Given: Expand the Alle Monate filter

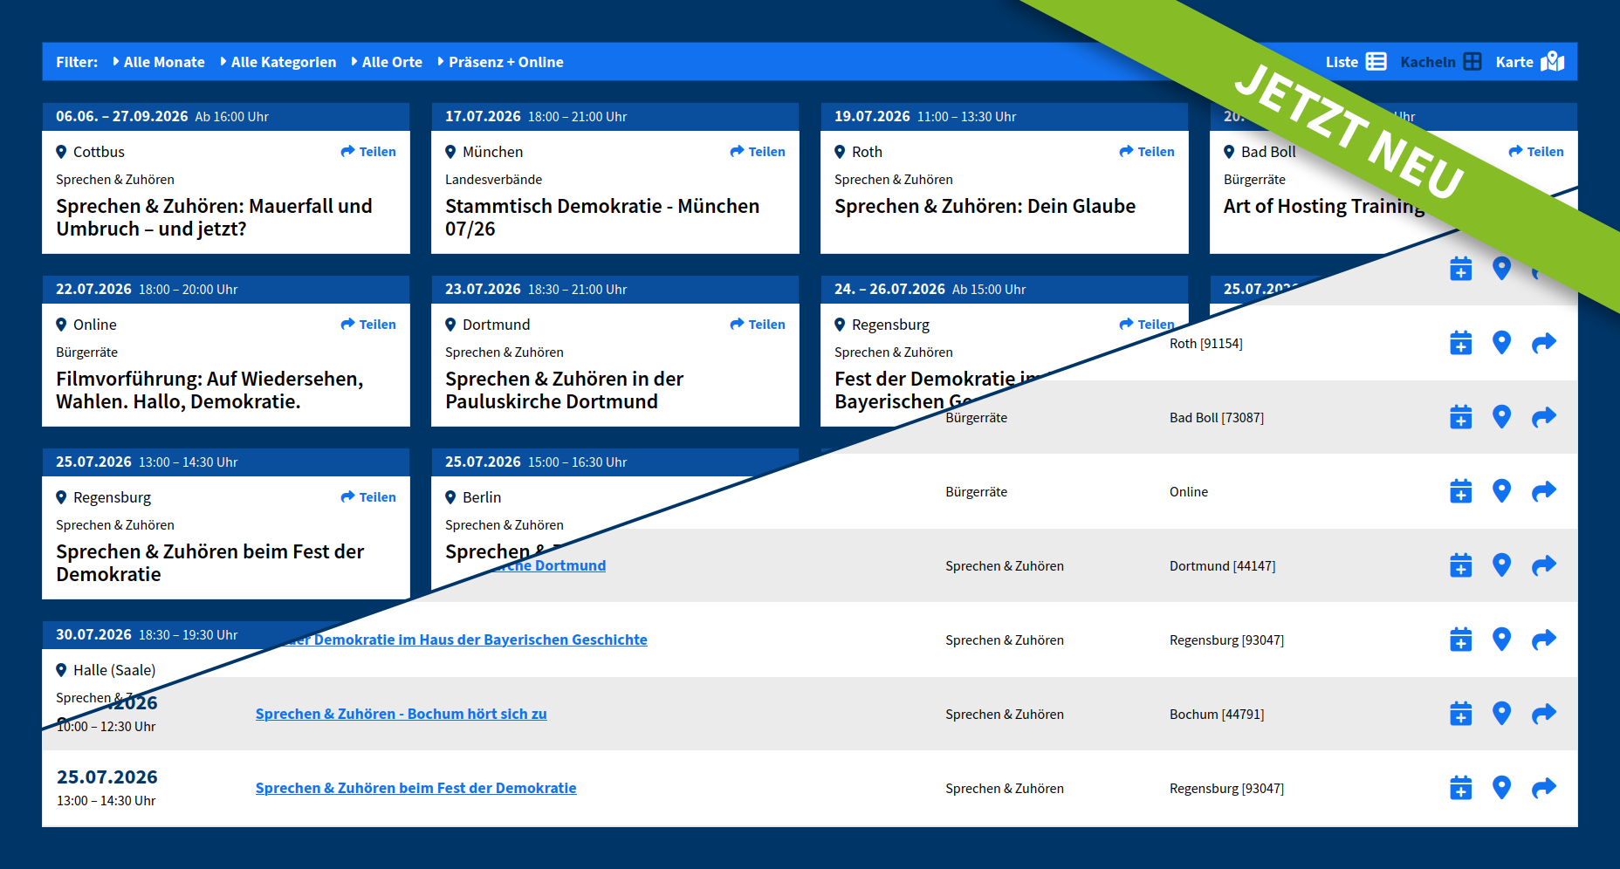Looking at the screenshot, I should 159,62.
